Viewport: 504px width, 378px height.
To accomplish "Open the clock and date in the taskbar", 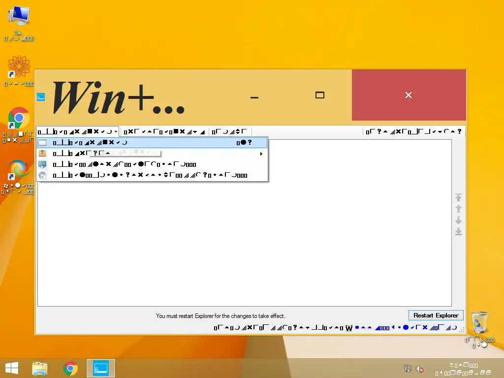I will 464,369.
